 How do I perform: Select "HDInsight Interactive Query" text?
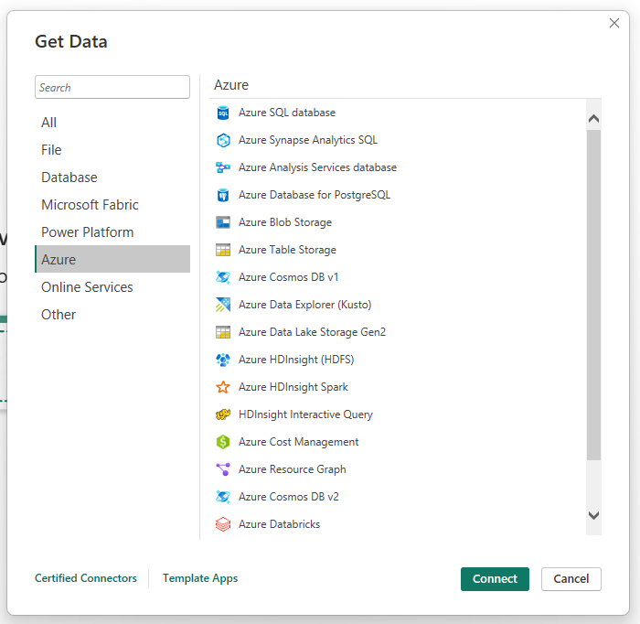(305, 414)
